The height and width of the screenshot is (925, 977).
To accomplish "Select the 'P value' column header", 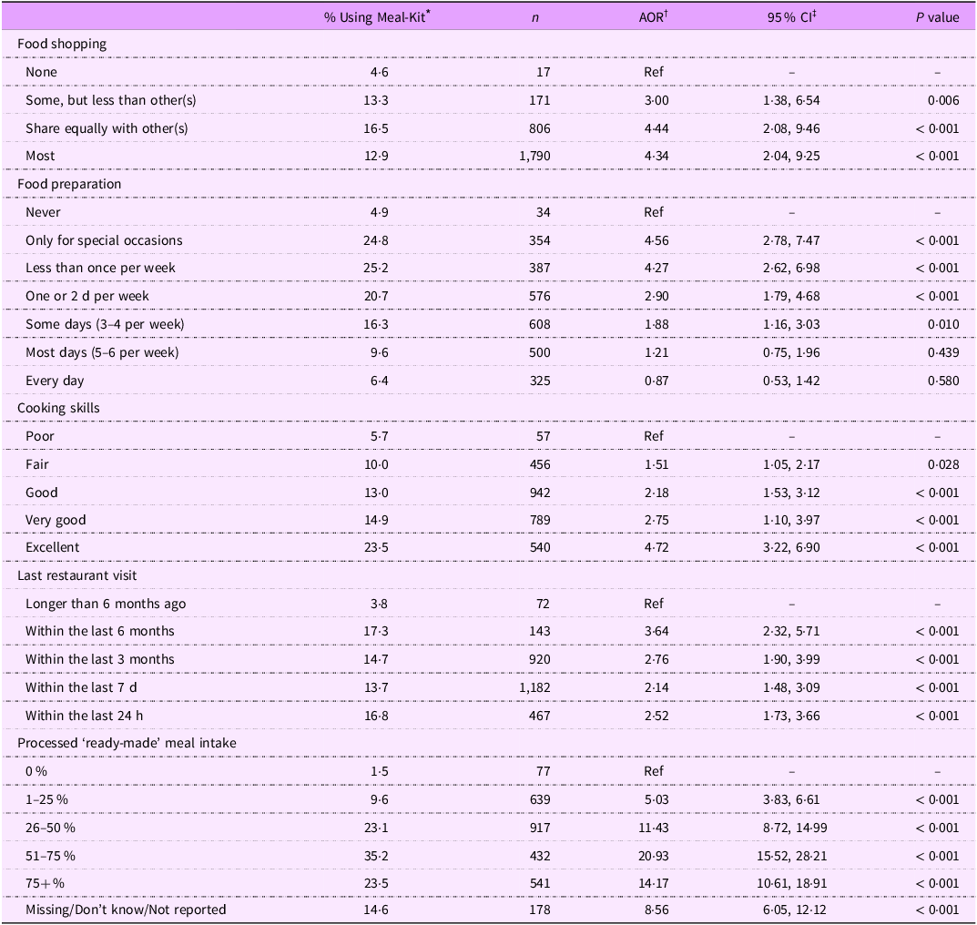I will (x=937, y=16).
